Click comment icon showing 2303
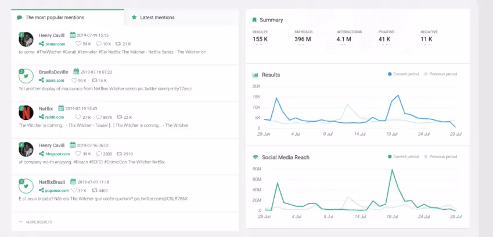The image size is (493, 237). 99,154
